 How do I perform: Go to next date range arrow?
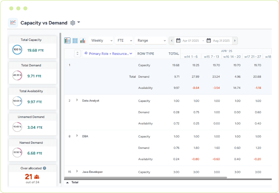click(x=235, y=41)
